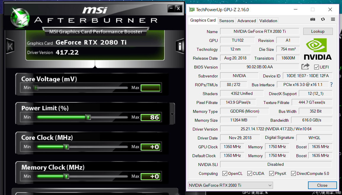Click the Core Clock +0 value field
The image size is (342, 195).
(150, 147)
